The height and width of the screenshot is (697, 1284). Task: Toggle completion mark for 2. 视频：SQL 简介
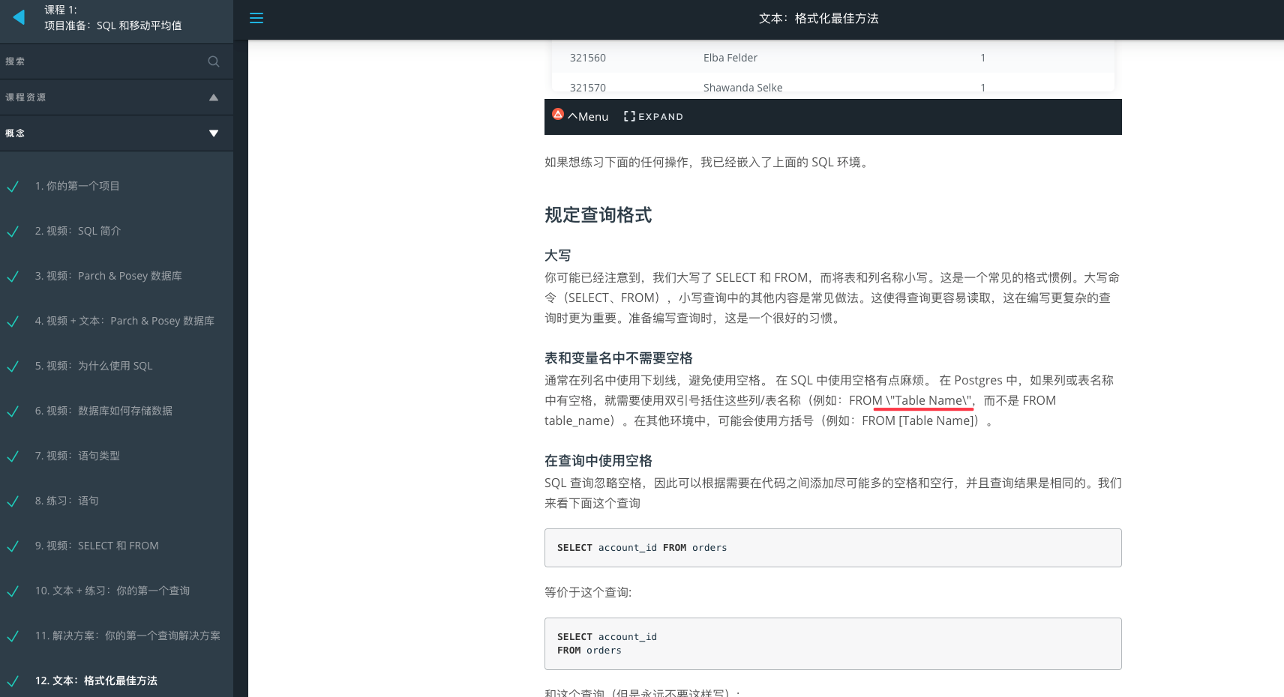pyautogui.click(x=13, y=232)
